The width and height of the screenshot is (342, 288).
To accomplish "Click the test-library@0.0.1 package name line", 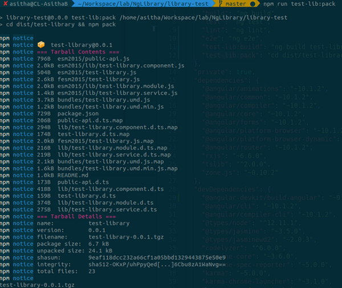I will point(82,45).
